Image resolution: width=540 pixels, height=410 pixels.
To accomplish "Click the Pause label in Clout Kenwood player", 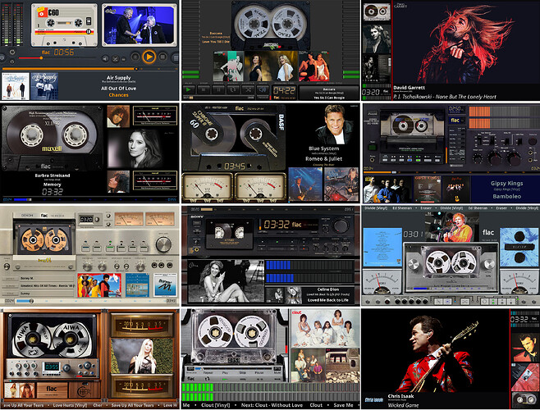I will point(259,372).
